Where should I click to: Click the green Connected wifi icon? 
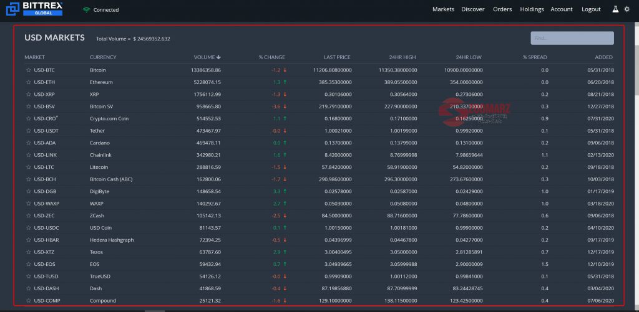86,10
